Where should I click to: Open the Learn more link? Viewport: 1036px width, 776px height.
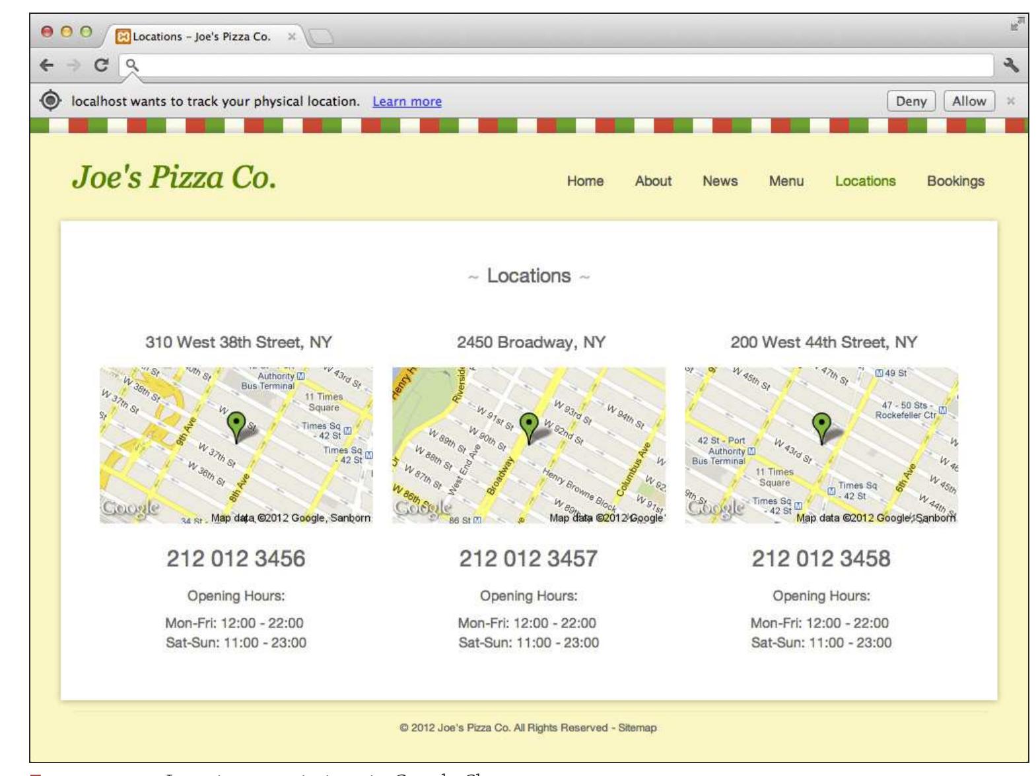click(407, 101)
